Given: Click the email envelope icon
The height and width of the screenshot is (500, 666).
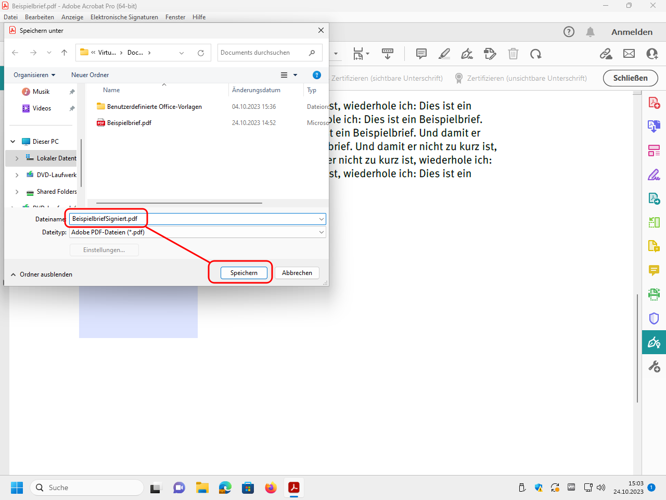Looking at the screenshot, I should (629, 54).
